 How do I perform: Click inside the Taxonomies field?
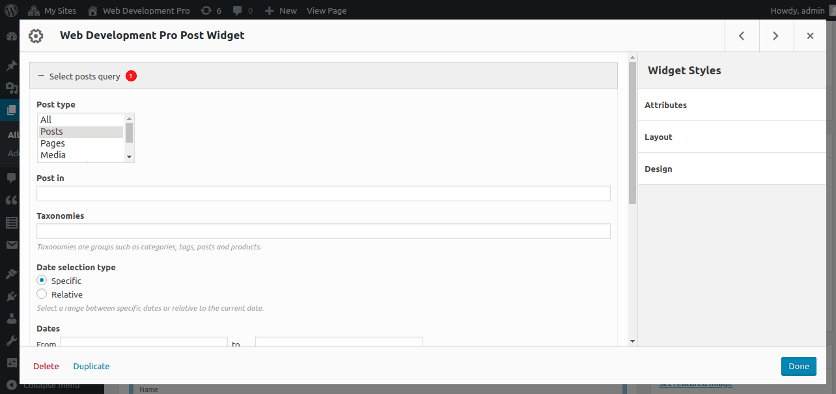(324, 231)
